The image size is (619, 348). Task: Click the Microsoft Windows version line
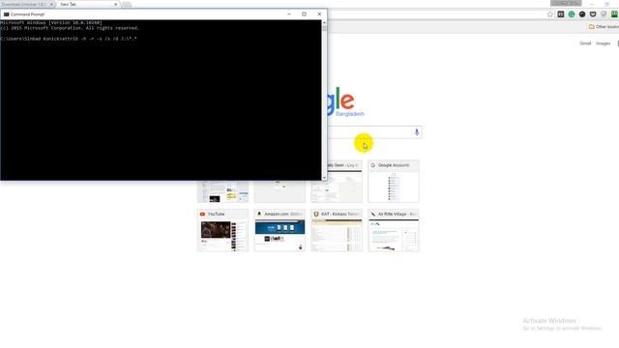point(51,23)
